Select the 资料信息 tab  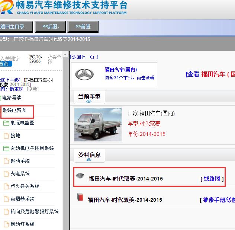(89, 156)
